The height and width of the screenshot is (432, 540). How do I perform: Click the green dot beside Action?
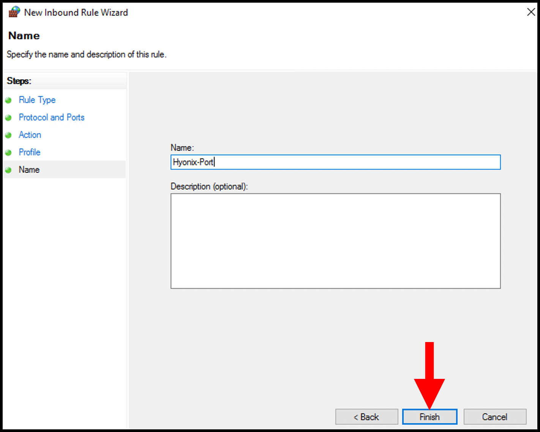[8, 135]
